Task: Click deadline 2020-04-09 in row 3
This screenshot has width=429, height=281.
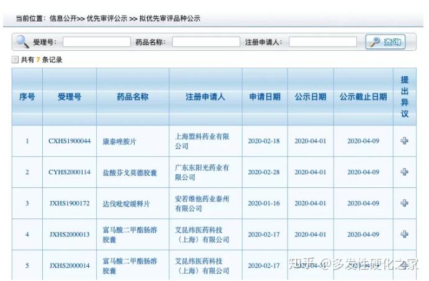Action: [363, 203]
